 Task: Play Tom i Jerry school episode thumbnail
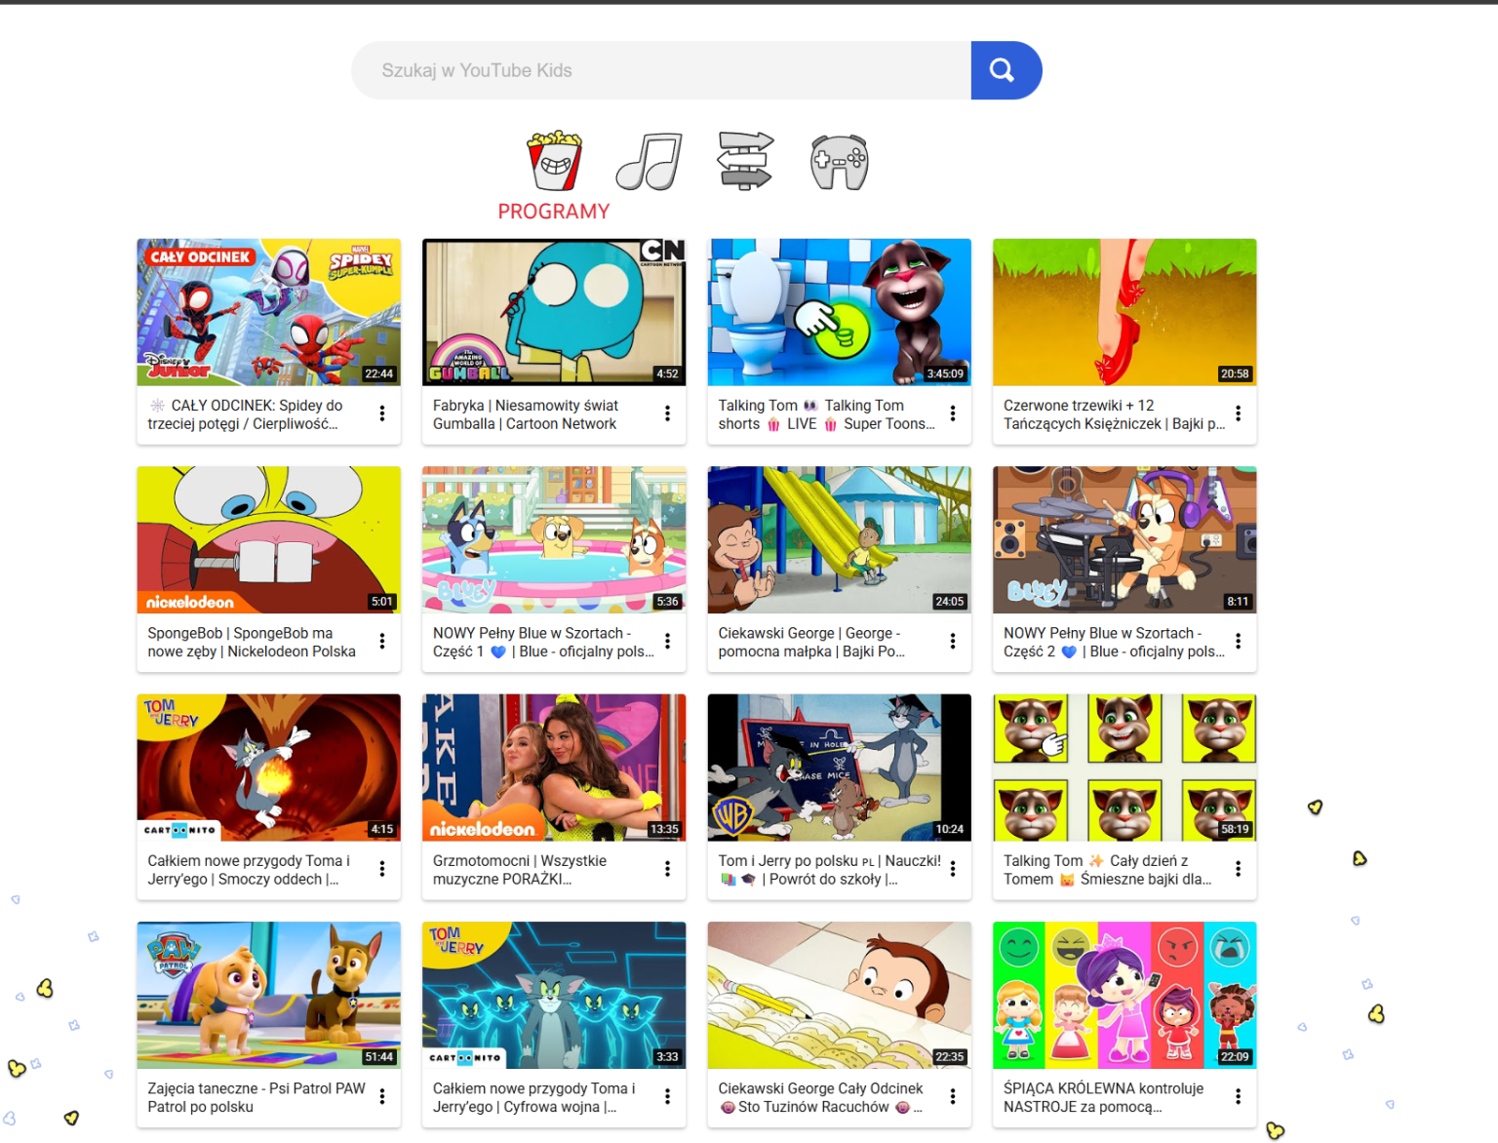[838, 767]
